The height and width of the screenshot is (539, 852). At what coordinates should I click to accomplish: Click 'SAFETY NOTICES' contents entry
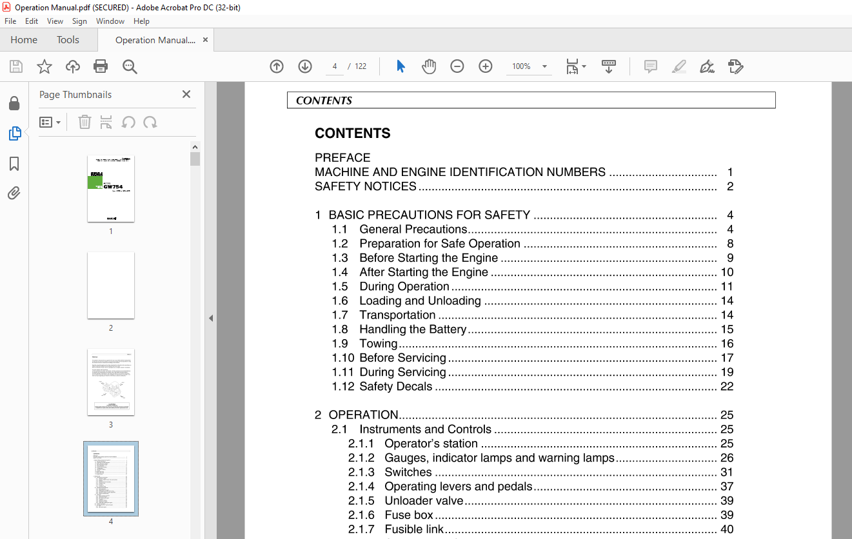(x=524, y=186)
